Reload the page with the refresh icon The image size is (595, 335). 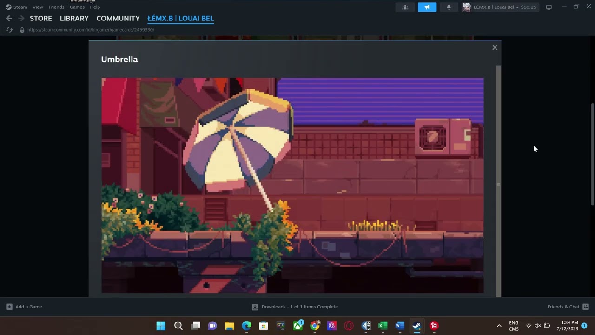pos(9,30)
